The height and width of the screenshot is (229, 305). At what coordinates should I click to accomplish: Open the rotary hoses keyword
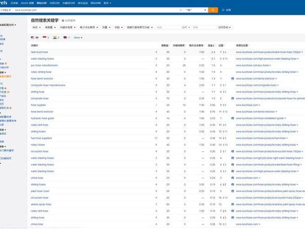coord(38,145)
